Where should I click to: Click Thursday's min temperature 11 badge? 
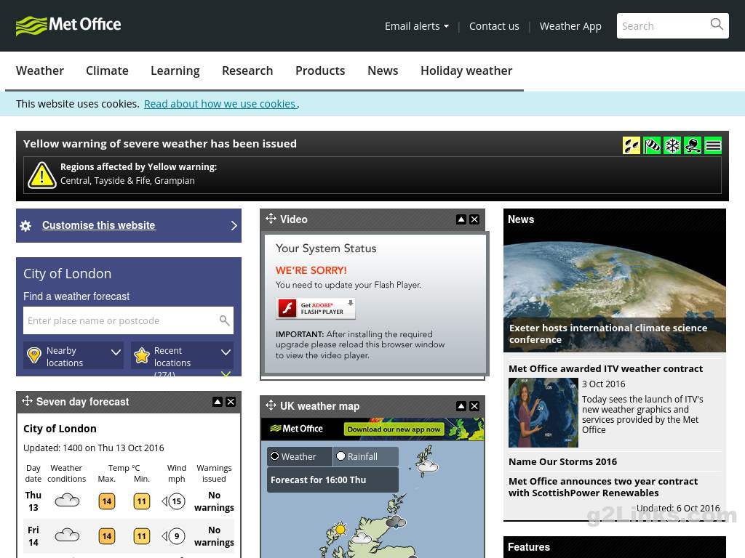tap(142, 501)
